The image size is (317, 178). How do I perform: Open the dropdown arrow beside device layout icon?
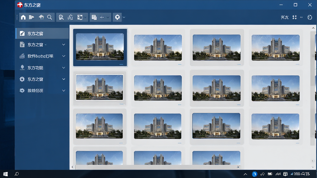pos(85,17)
